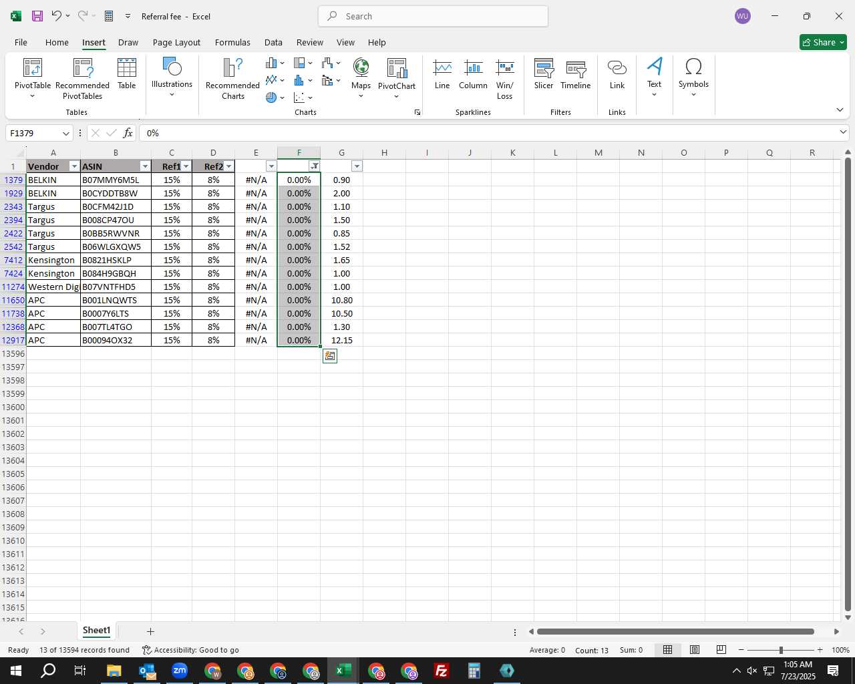Screen dimensions: 855x684
Task: Undo the last action
Action: click(x=57, y=16)
